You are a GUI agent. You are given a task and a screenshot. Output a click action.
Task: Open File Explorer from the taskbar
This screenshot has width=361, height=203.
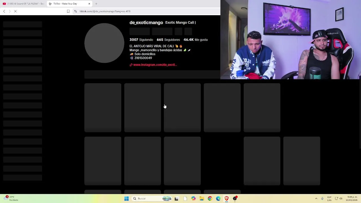(202, 198)
